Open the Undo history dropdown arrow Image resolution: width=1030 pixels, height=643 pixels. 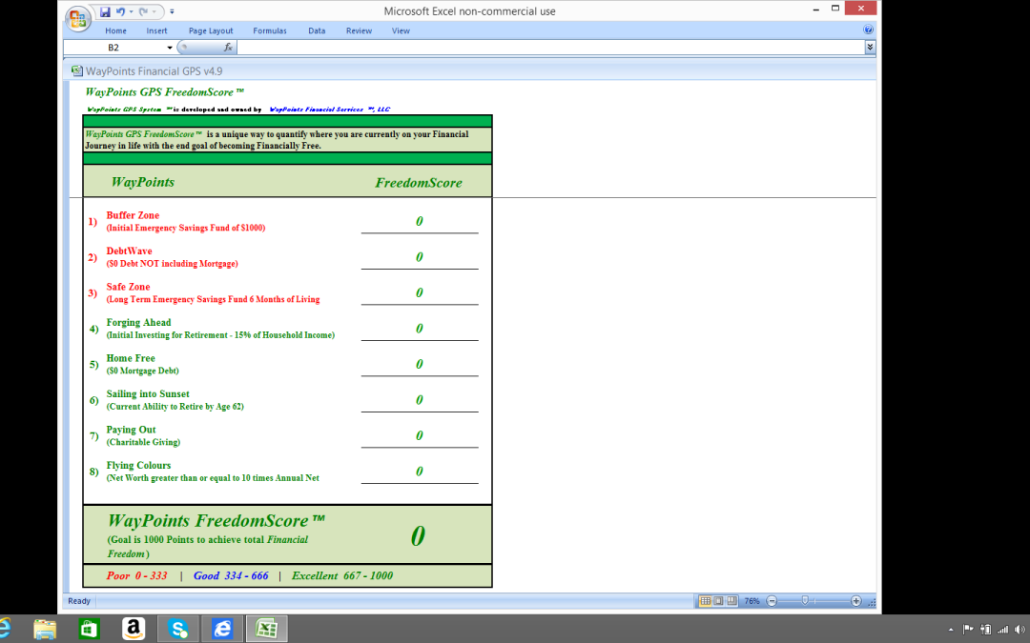(131, 11)
